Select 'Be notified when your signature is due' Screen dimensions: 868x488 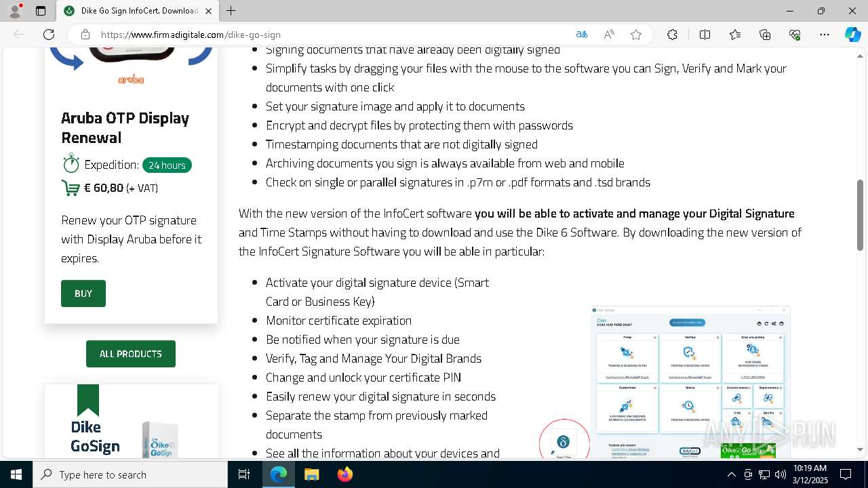(363, 339)
